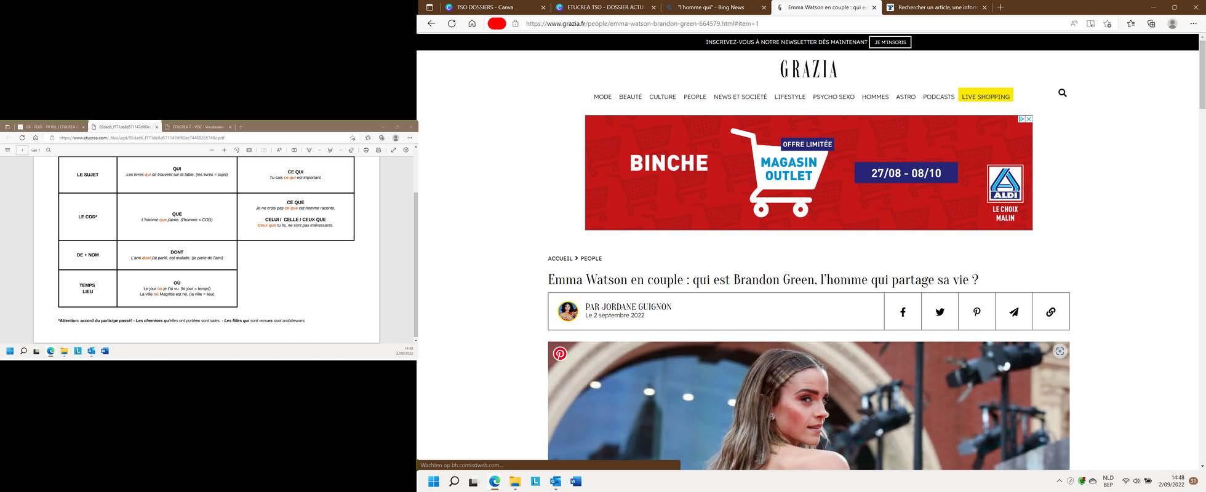Zoom out the PDF with the minus icon
1206x492 pixels.
(x=212, y=150)
